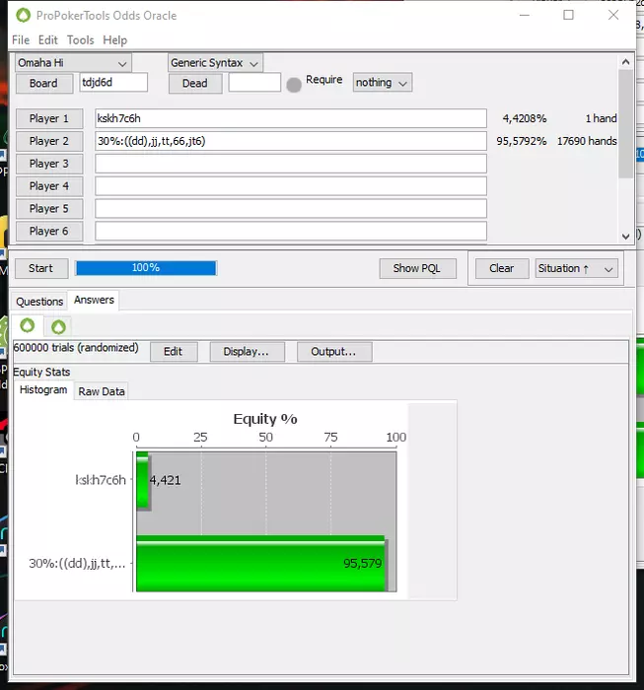Click the Require label
Screen dimensions: 644x690
(324, 80)
